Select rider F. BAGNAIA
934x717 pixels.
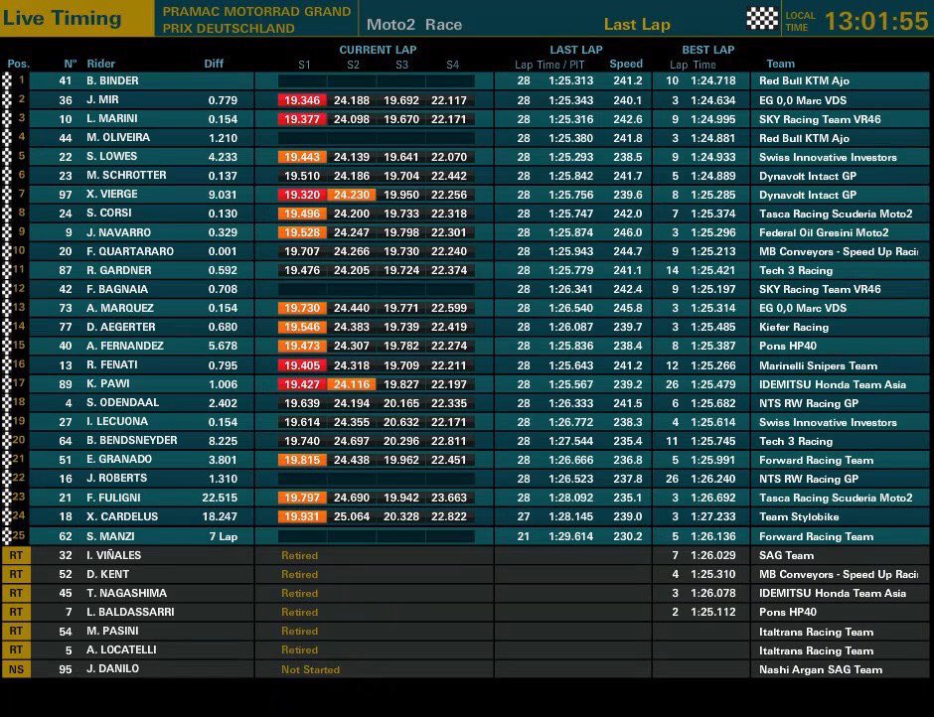tap(117, 289)
